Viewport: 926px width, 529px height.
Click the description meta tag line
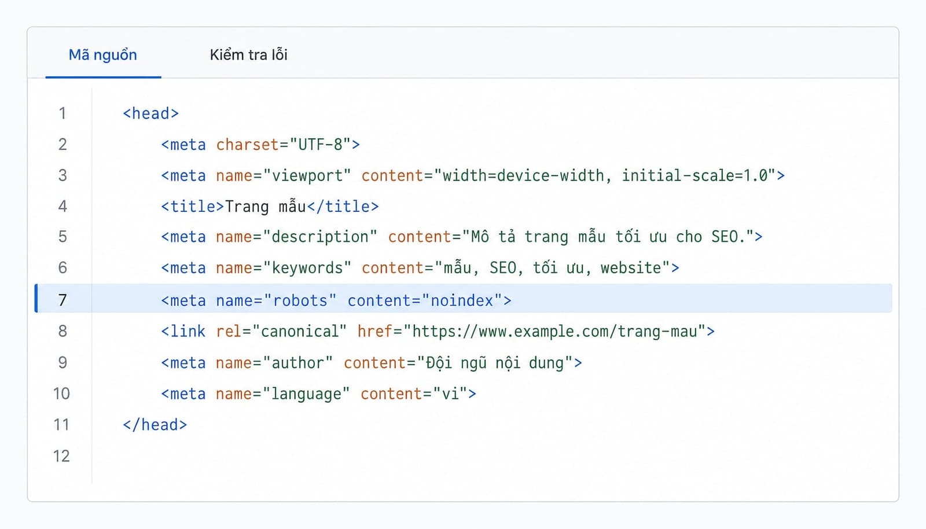pyautogui.click(x=462, y=237)
